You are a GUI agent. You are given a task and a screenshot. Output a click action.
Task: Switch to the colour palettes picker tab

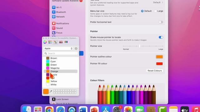(x=55, y=42)
